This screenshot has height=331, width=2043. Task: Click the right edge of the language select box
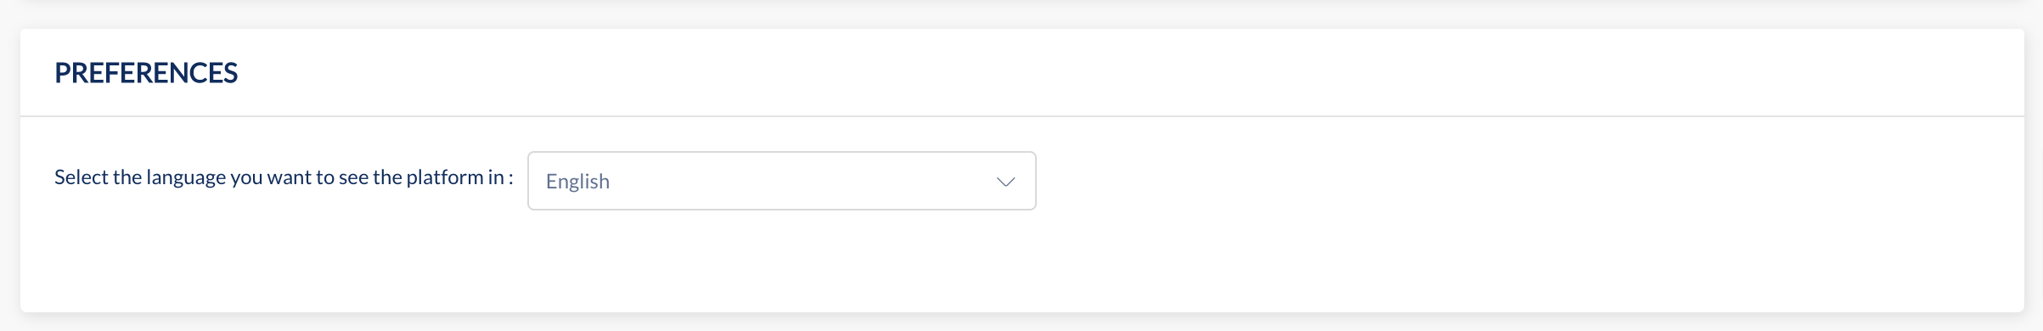pos(1033,181)
